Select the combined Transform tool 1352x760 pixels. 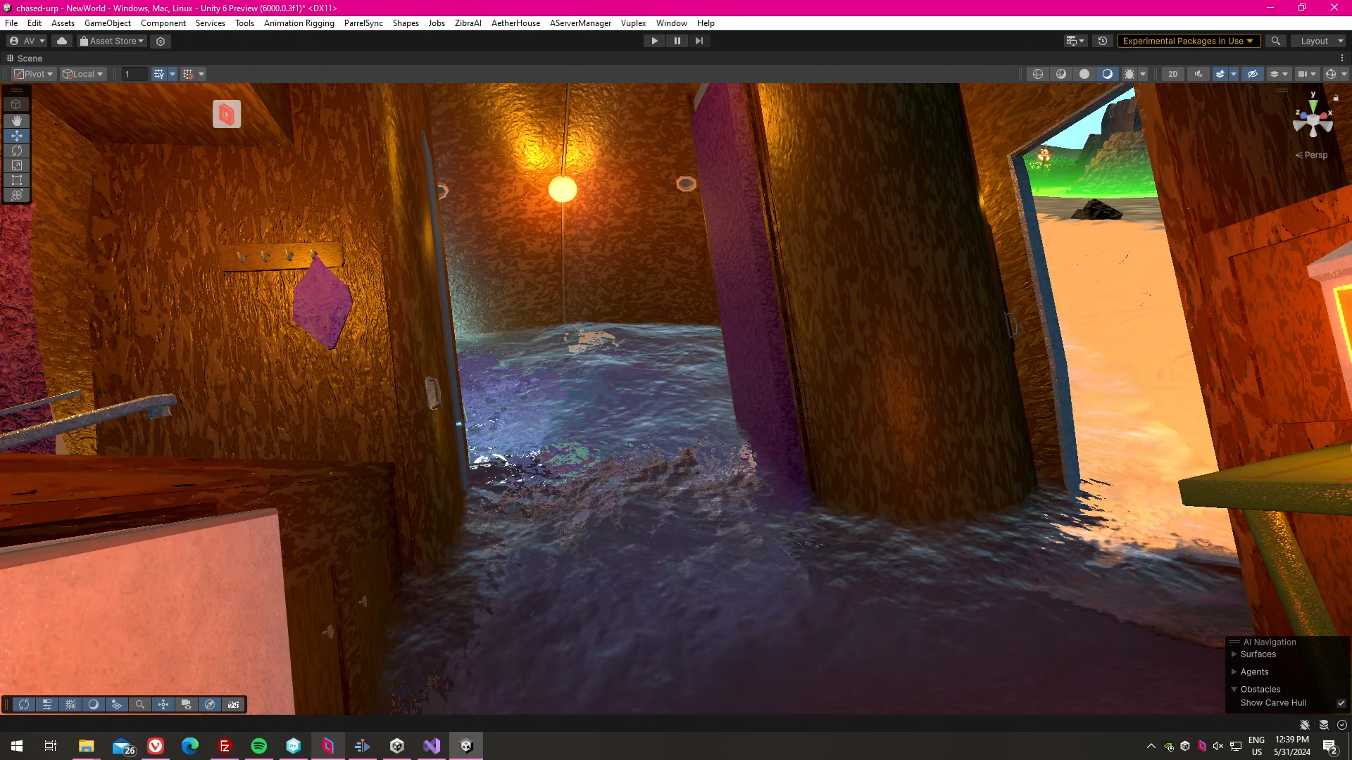tap(17, 195)
